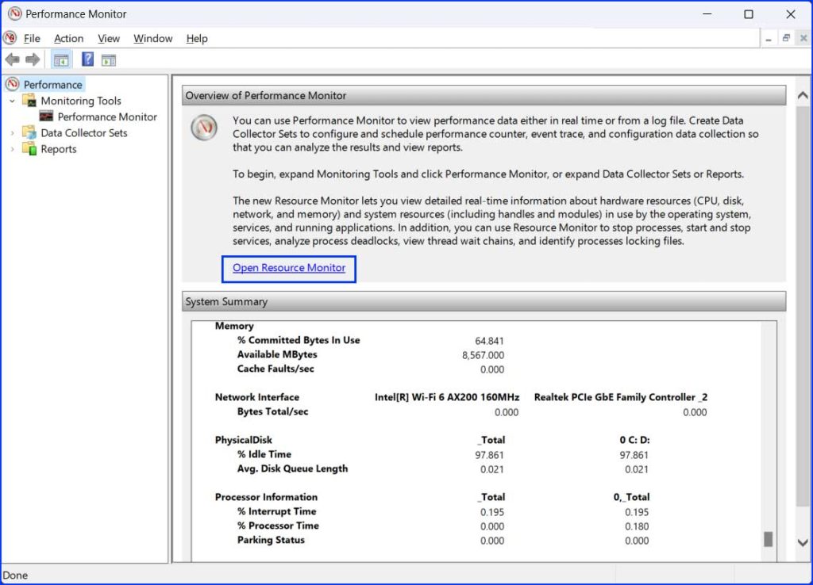Viewport: 813px width, 585px height.
Task: Click the Parking Status counter label
Action: [x=271, y=540]
